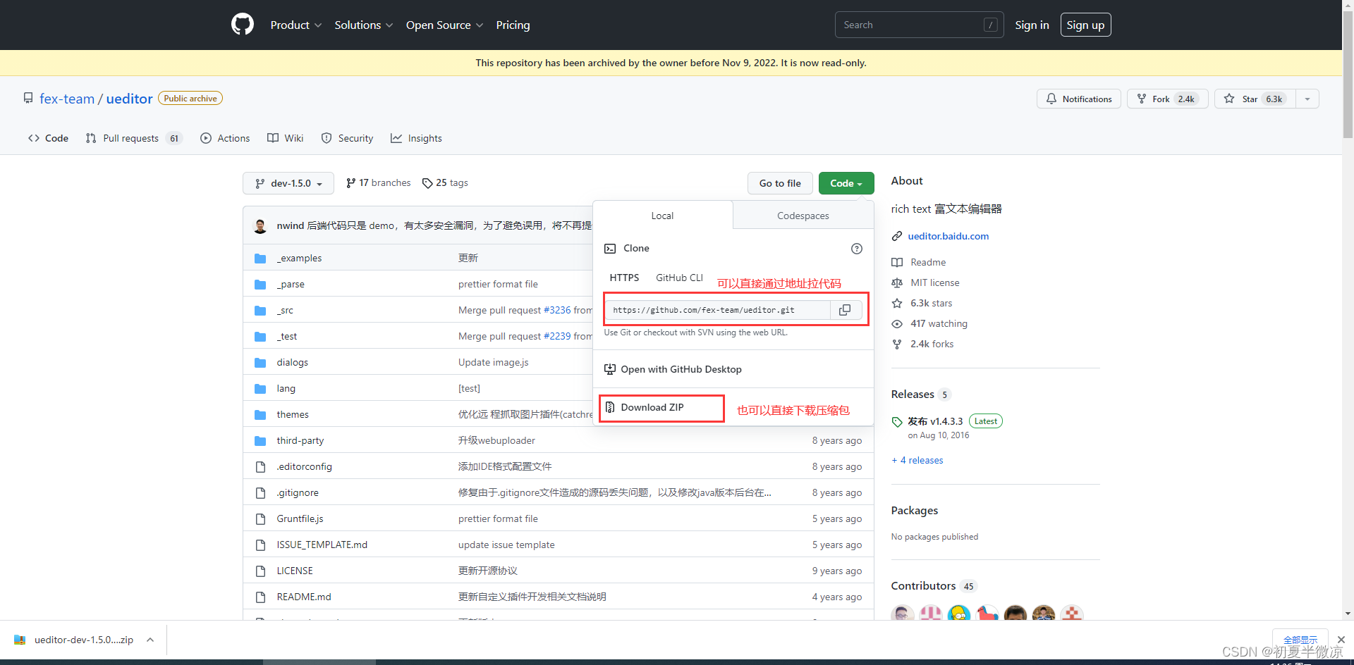1354x665 pixels.
Task: Click the downloaded zip file icon
Action: [x=20, y=640]
